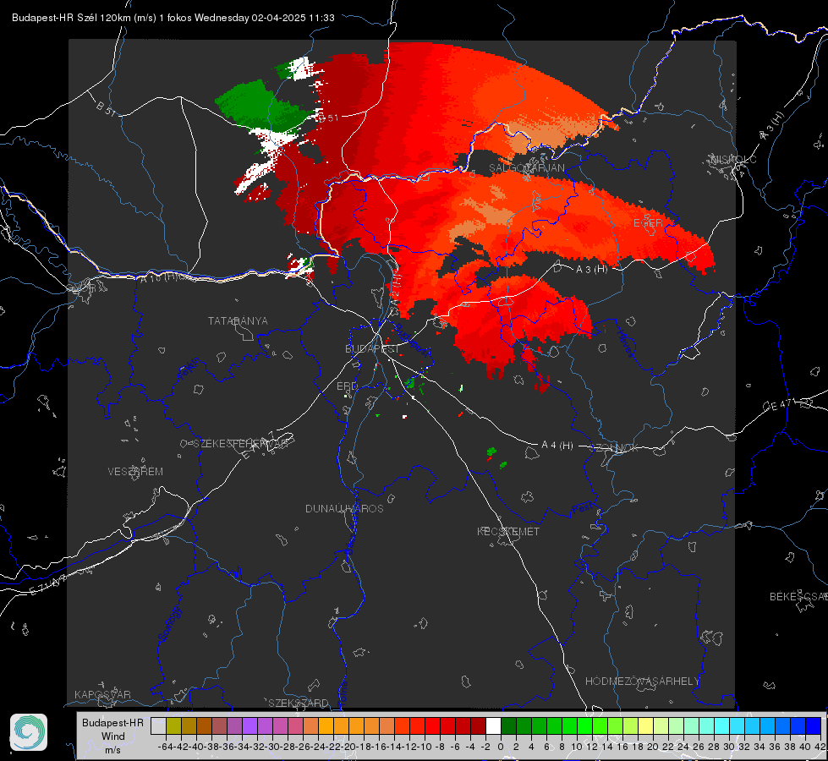Pick the dark blue 40–42 m/s legend swatch
Screen dimensions: 828x761
click(814, 726)
